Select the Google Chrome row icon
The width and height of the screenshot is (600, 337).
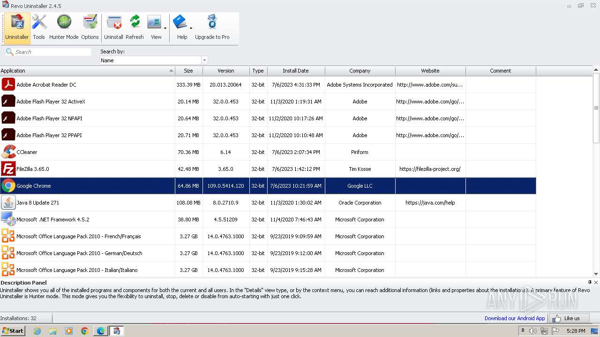(x=8, y=186)
